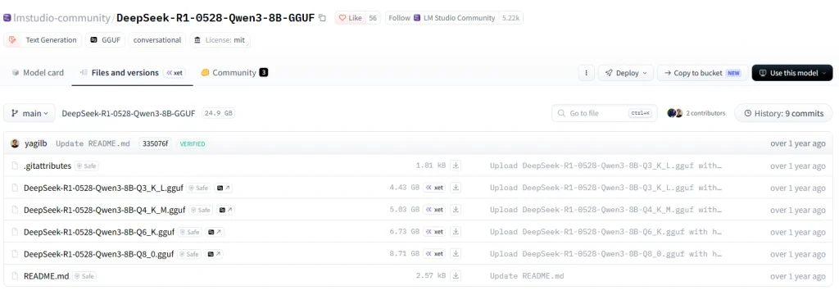Click the DeepSeek-R1-0528-Qwen3-8B-GGUF breadcrumb path

coord(129,114)
